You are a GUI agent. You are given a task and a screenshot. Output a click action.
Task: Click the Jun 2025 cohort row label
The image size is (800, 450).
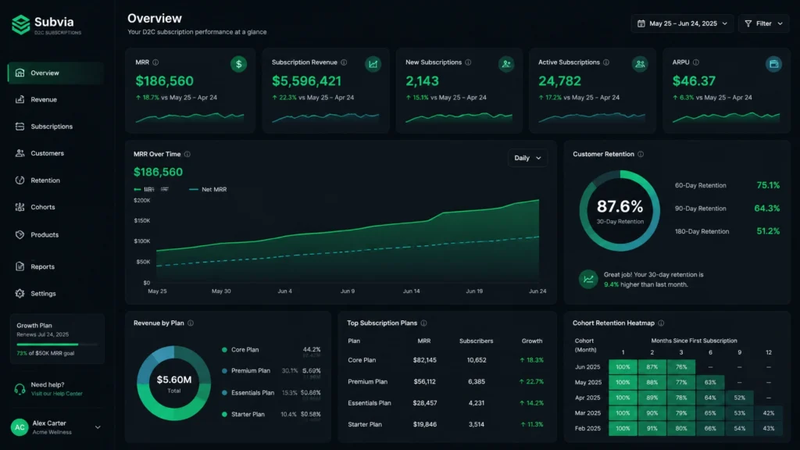pyautogui.click(x=587, y=367)
